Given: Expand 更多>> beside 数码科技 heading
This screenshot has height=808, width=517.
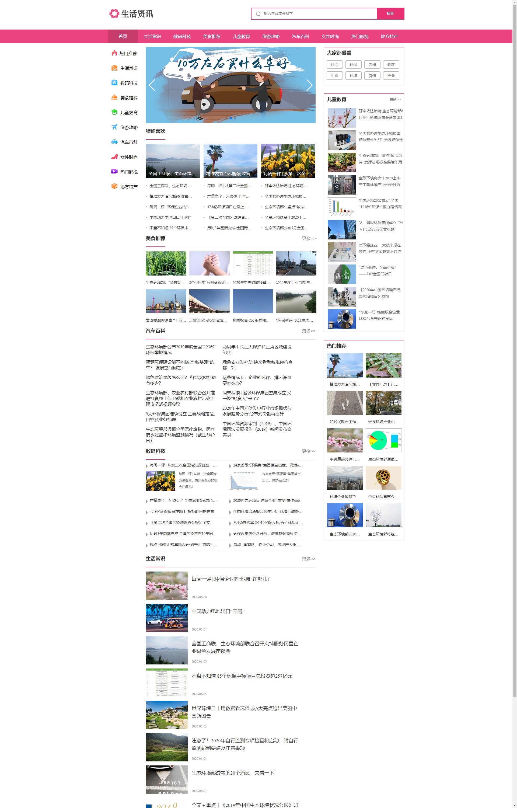Looking at the screenshot, I should (x=308, y=451).
